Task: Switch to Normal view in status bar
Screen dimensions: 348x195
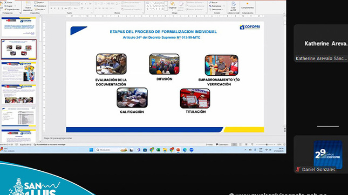Action: (x=234, y=145)
